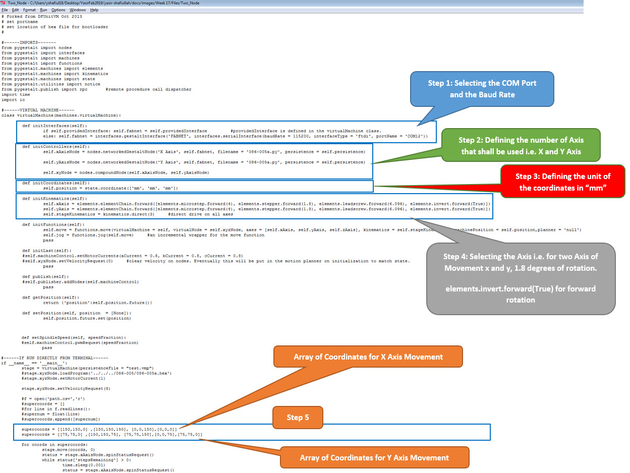The width and height of the screenshot is (630, 473).
Task: Click the 'set location of hex file for bootloader' comment
Action: click(x=54, y=27)
